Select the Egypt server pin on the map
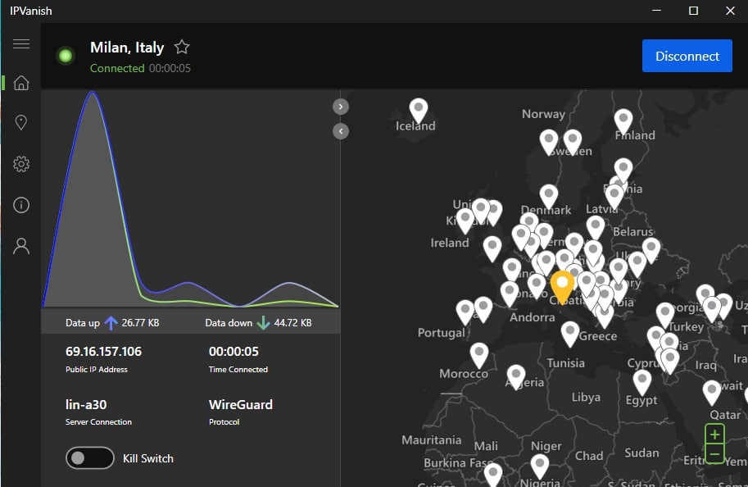The width and height of the screenshot is (748, 487). (642, 382)
